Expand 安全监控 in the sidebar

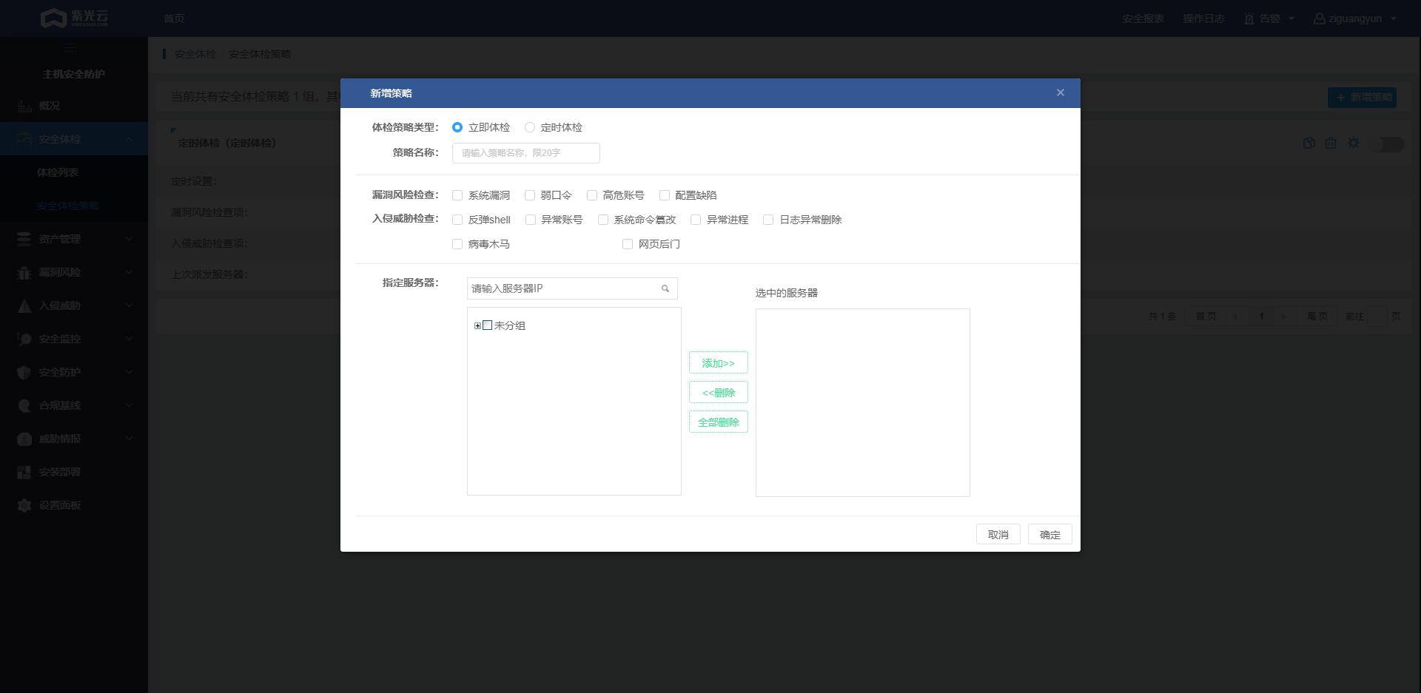(x=74, y=339)
